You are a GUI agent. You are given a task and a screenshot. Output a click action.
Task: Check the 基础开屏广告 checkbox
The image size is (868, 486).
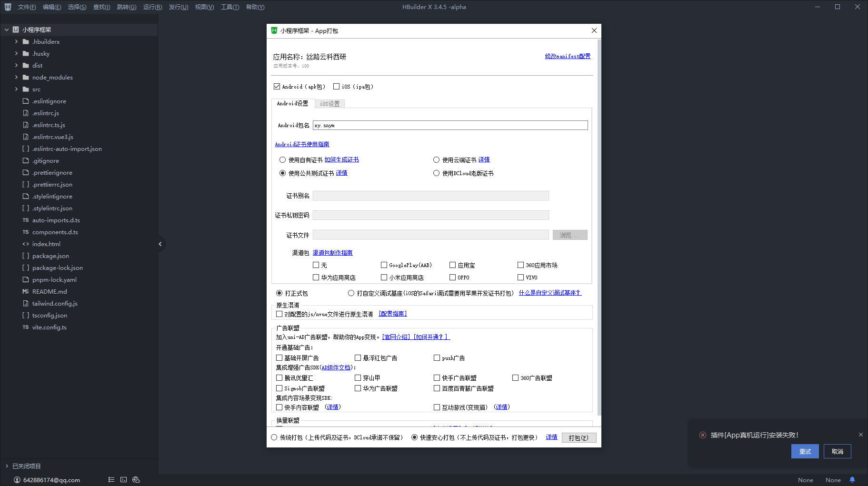(279, 358)
